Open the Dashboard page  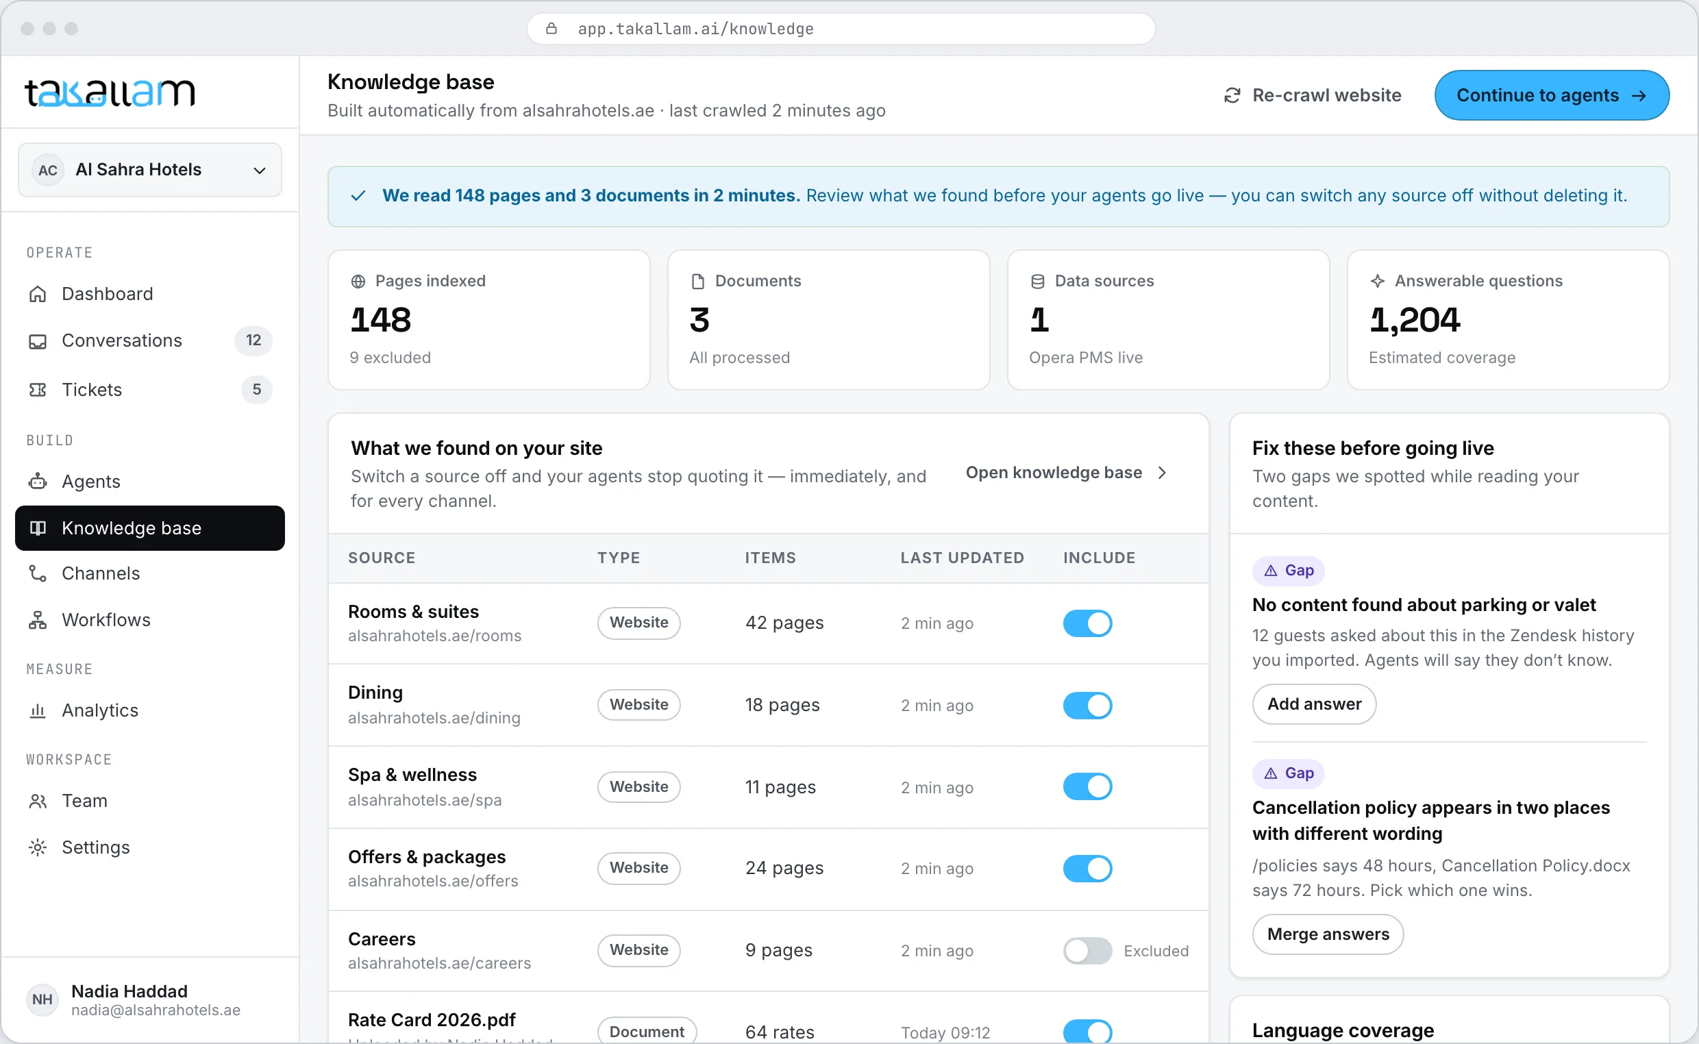click(150, 294)
